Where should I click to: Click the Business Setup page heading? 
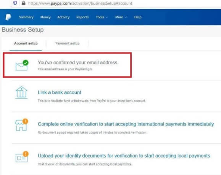point(23,30)
